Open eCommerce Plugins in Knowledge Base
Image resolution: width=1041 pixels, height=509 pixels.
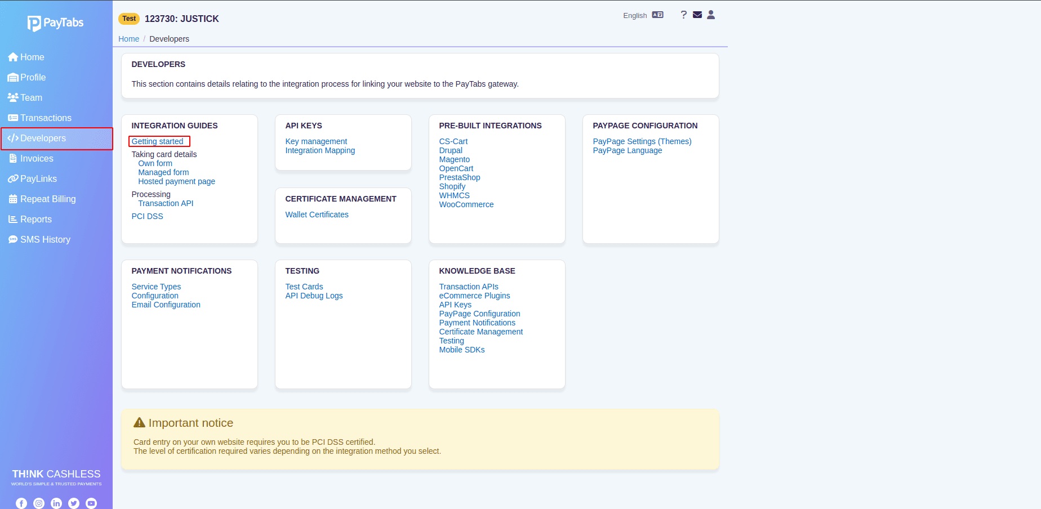pyautogui.click(x=474, y=296)
